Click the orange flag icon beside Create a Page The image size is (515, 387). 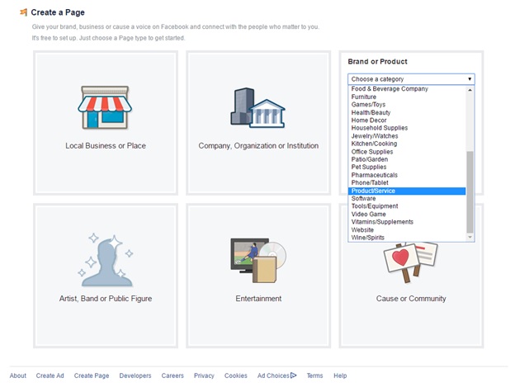point(24,12)
